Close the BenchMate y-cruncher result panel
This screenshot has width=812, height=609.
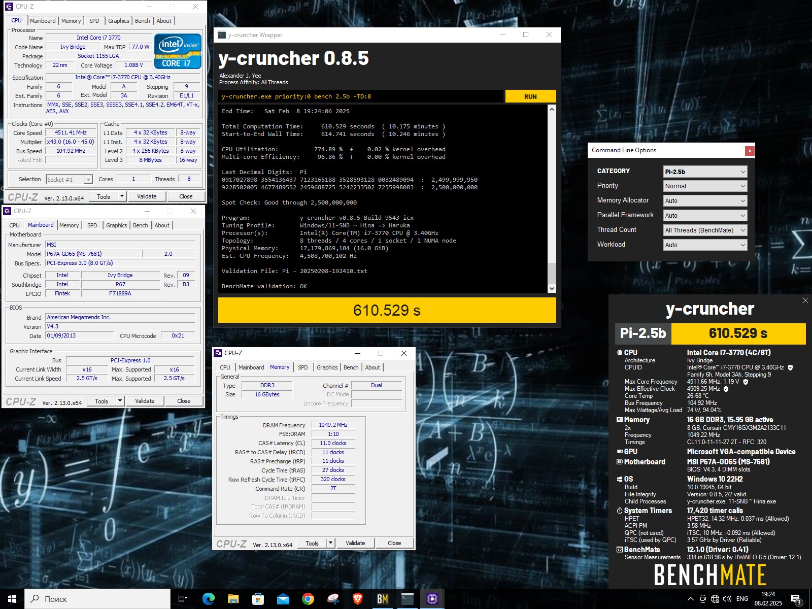point(805,300)
